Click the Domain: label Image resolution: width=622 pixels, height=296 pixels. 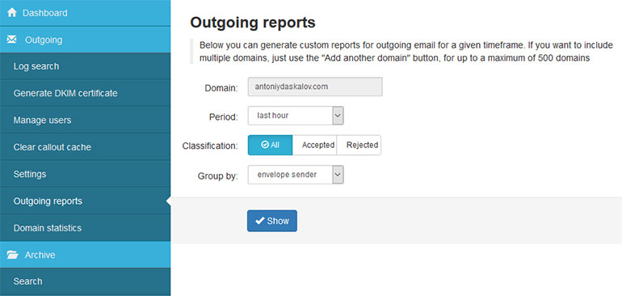pos(221,88)
